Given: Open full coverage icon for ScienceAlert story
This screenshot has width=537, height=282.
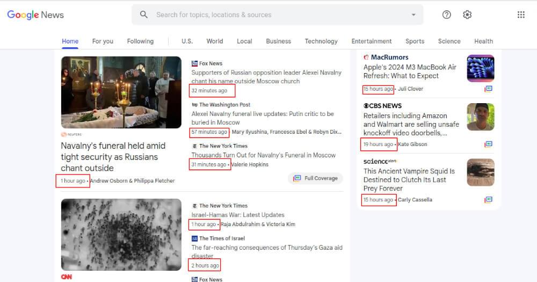Looking at the screenshot, I should [x=488, y=199].
